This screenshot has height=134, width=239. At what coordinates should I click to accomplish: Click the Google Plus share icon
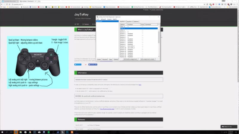point(86,65)
